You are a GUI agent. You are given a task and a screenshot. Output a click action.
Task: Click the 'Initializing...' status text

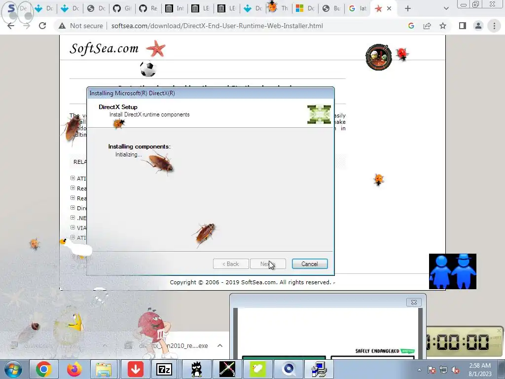129,154
